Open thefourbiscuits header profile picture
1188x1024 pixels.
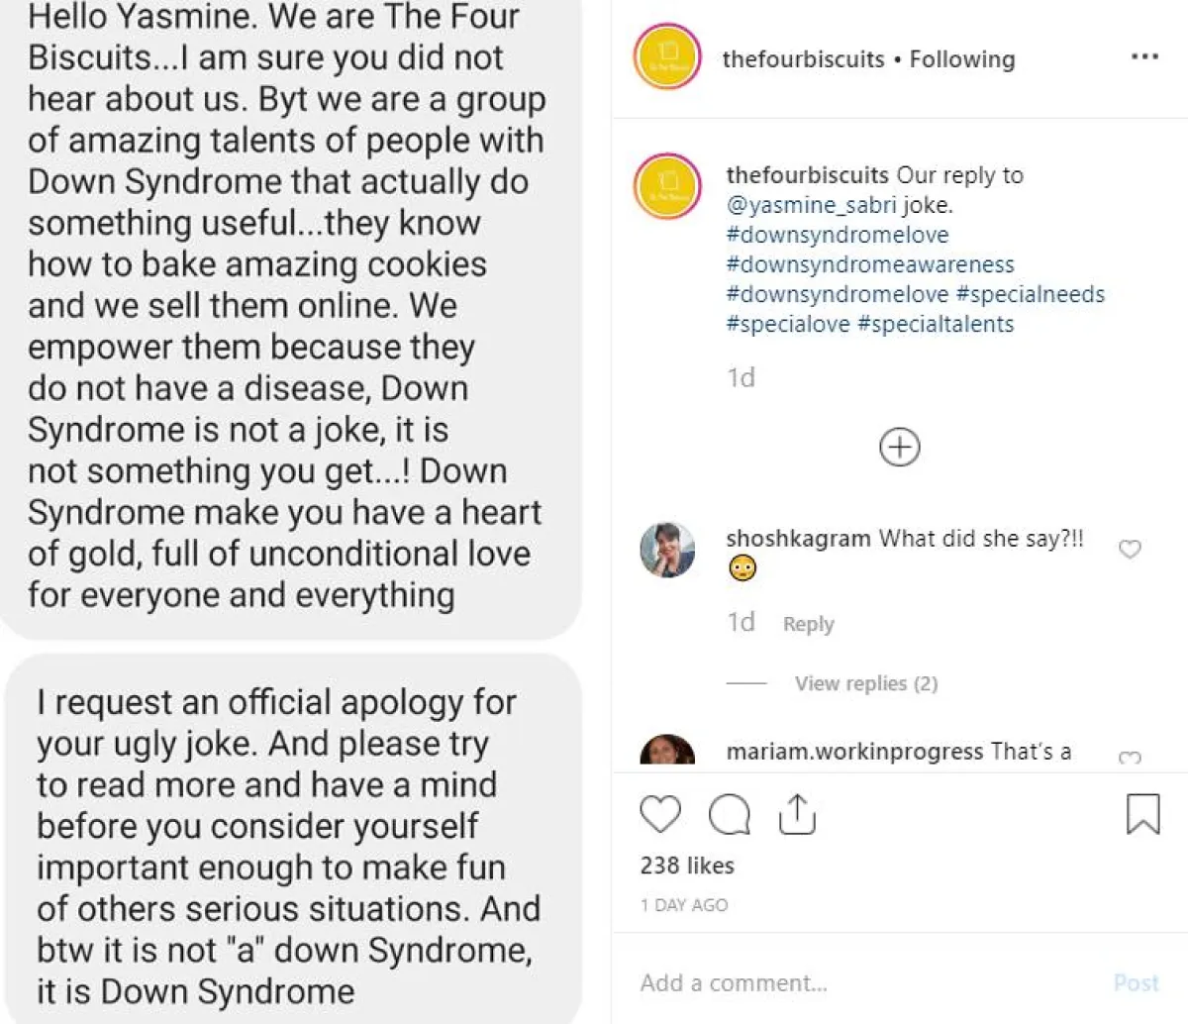pos(667,57)
